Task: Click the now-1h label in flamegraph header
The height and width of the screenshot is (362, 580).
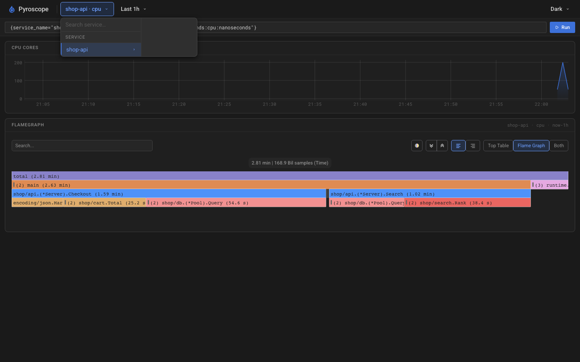Action: (560, 125)
